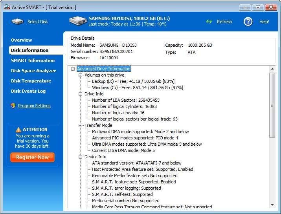
Task: Open the Program Settings link
Action: click(34, 106)
